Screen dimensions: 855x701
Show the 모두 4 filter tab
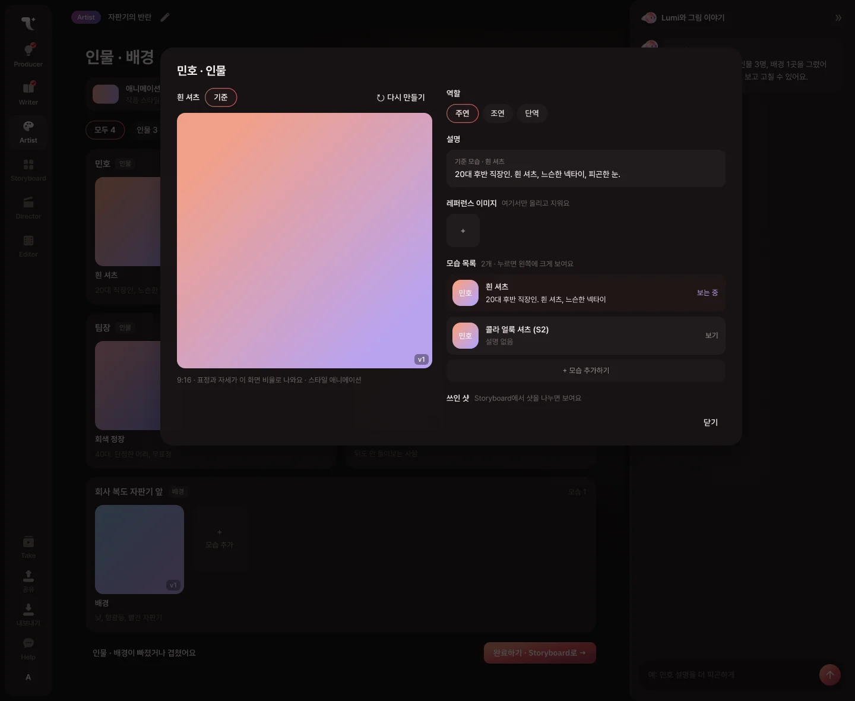click(x=105, y=130)
